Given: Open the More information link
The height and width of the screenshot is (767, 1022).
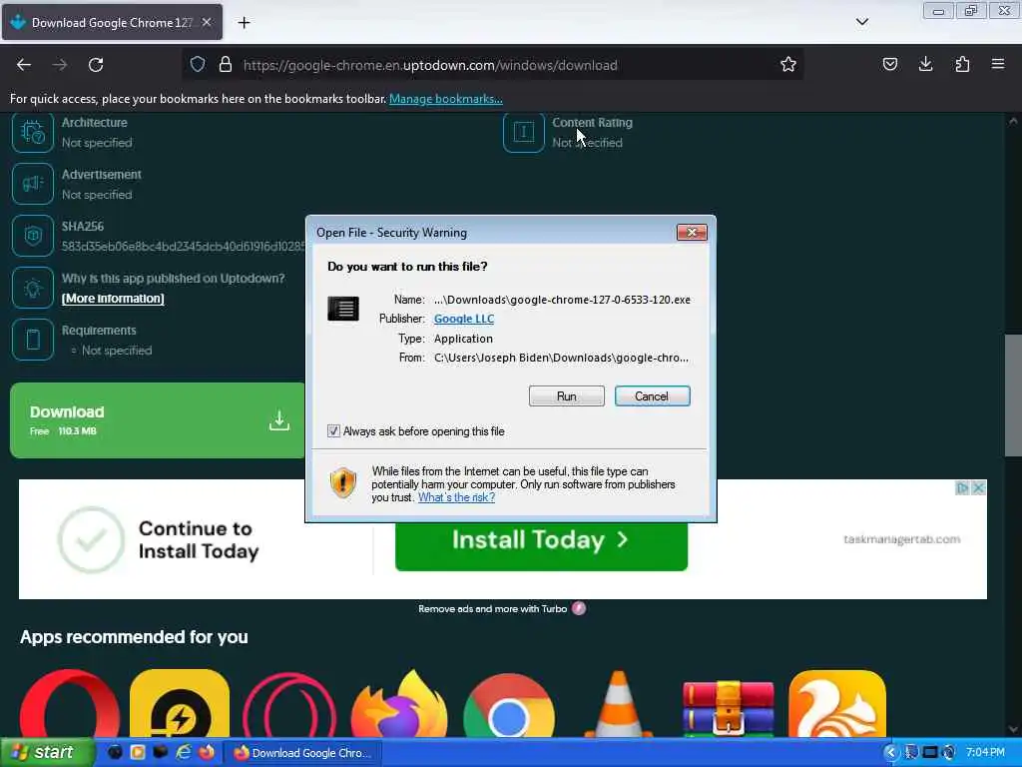Looking at the screenshot, I should [x=113, y=299].
